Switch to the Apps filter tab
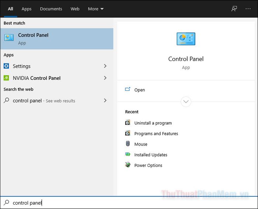The height and width of the screenshot is (209, 258). pyautogui.click(x=27, y=9)
